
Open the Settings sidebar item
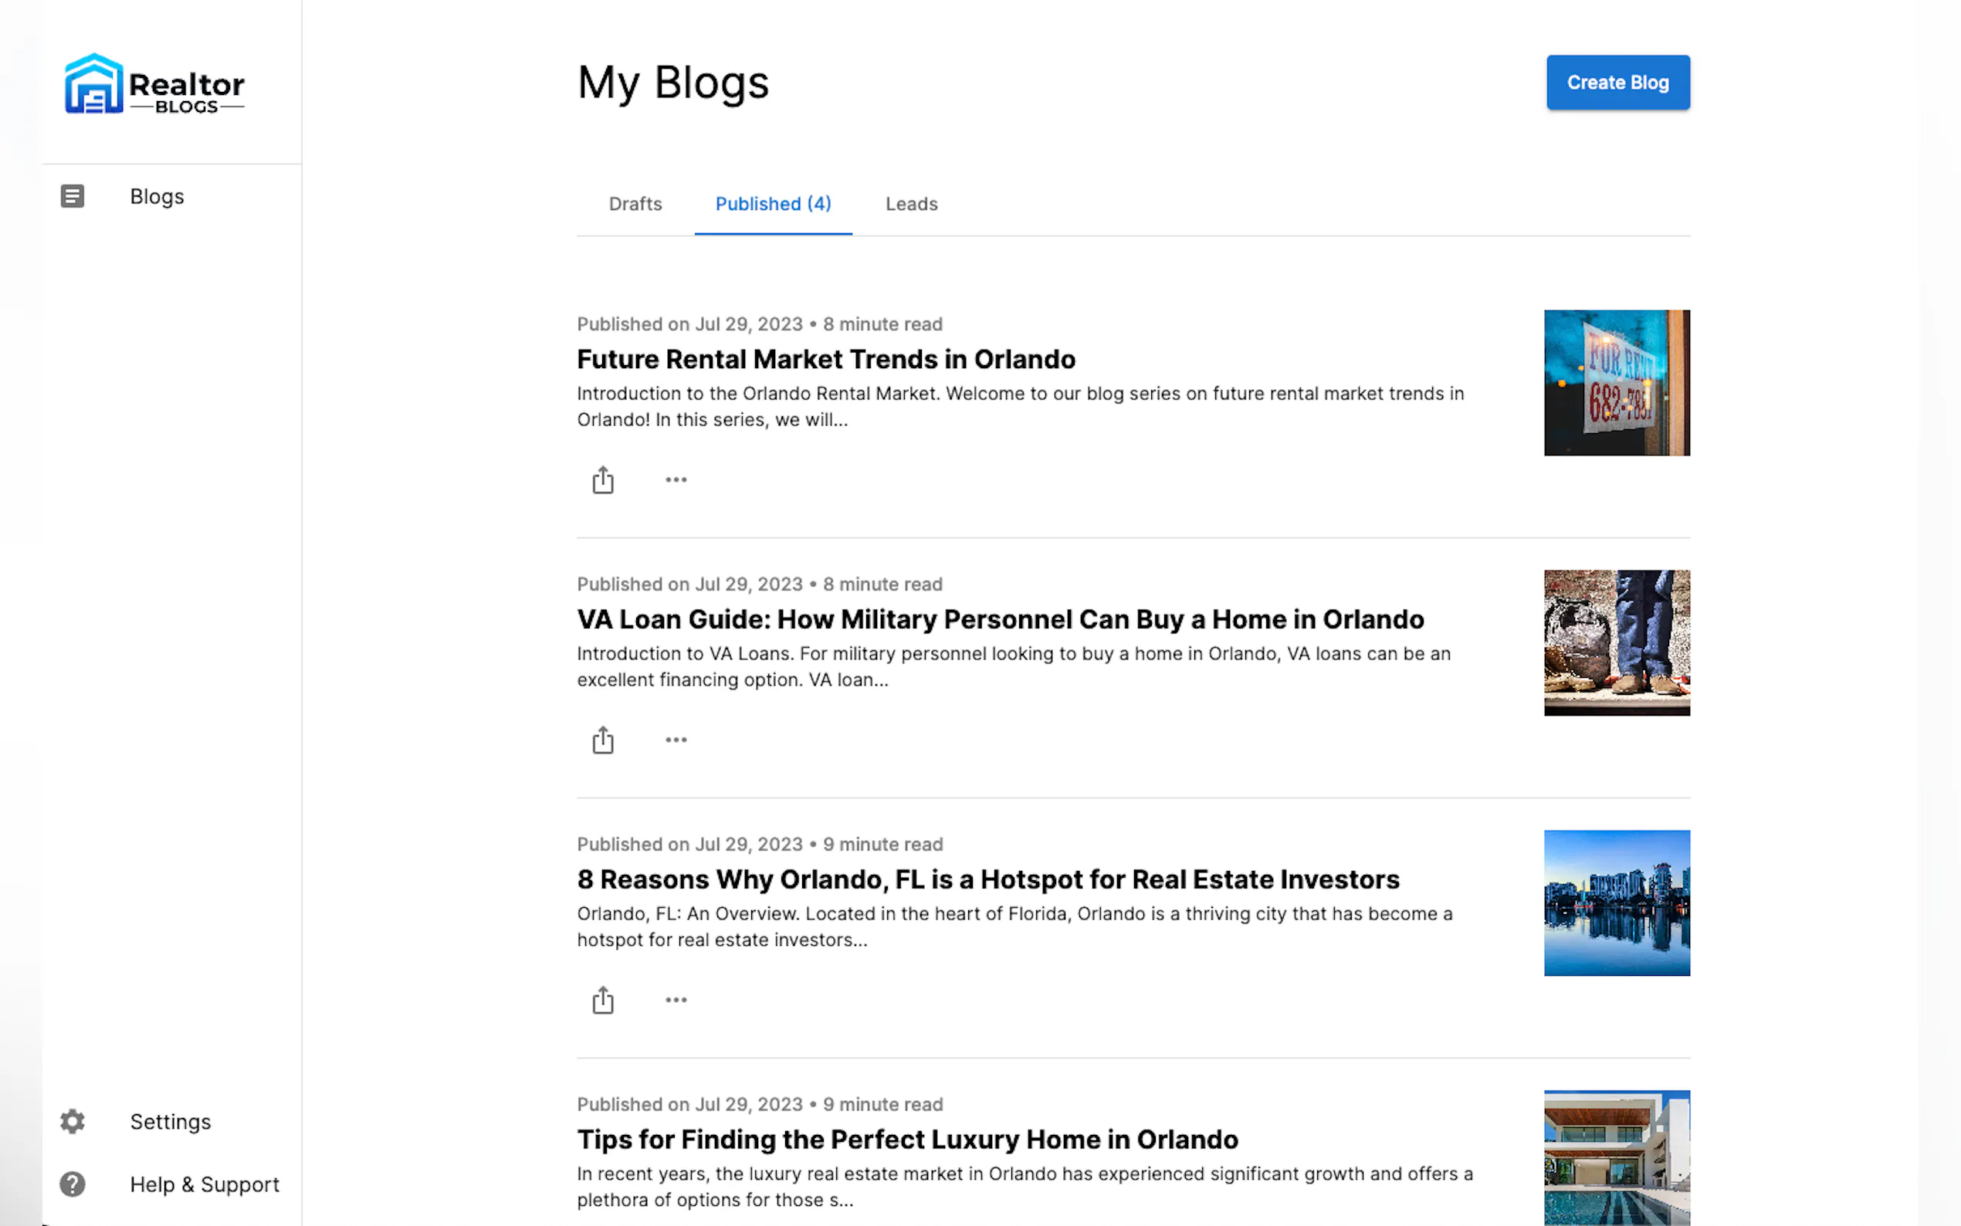click(171, 1122)
